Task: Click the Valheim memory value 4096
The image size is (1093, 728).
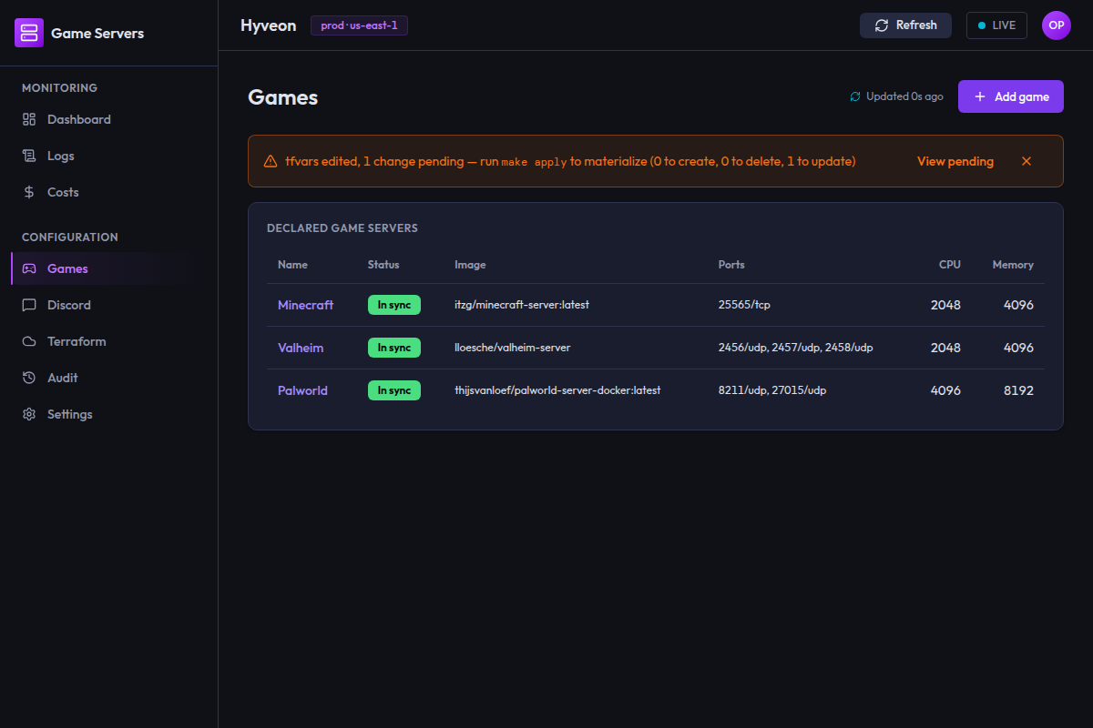Action: [1018, 348]
